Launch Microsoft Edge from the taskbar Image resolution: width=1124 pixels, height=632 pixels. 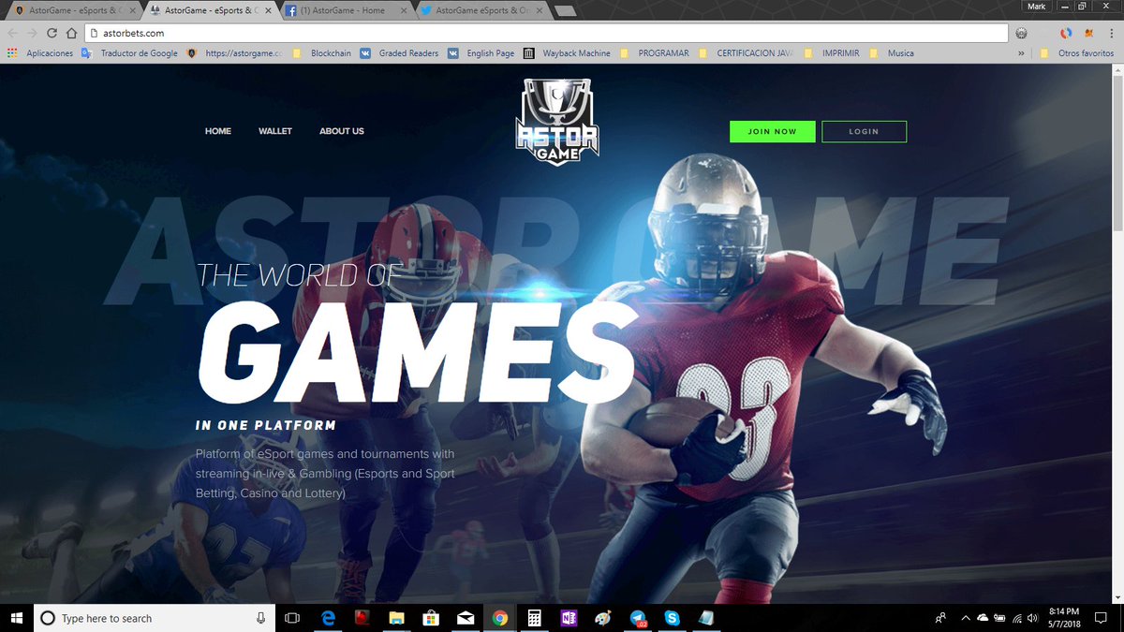coord(329,618)
